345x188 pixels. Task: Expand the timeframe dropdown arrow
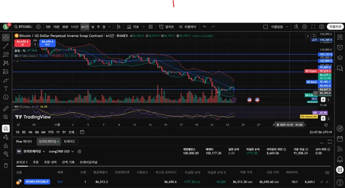point(109,27)
